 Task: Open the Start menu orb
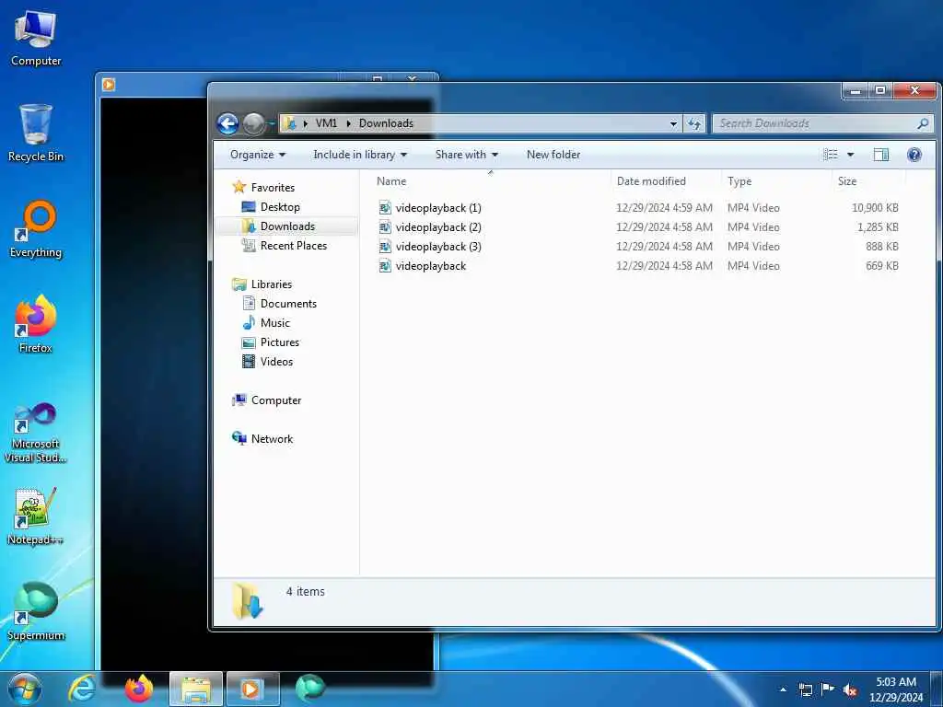point(25,689)
